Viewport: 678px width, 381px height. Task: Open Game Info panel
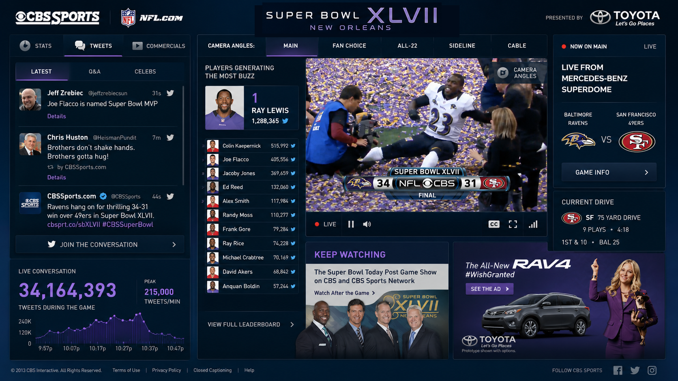(609, 172)
